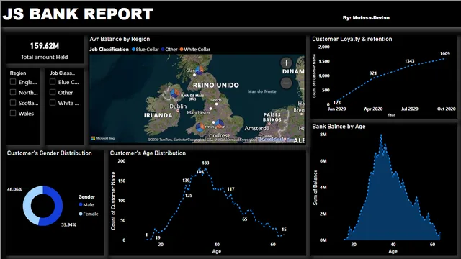Viewport: 461px width, 259px height.
Task: Click the 183 peak label in Age Distribution
Action: click(x=205, y=163)
